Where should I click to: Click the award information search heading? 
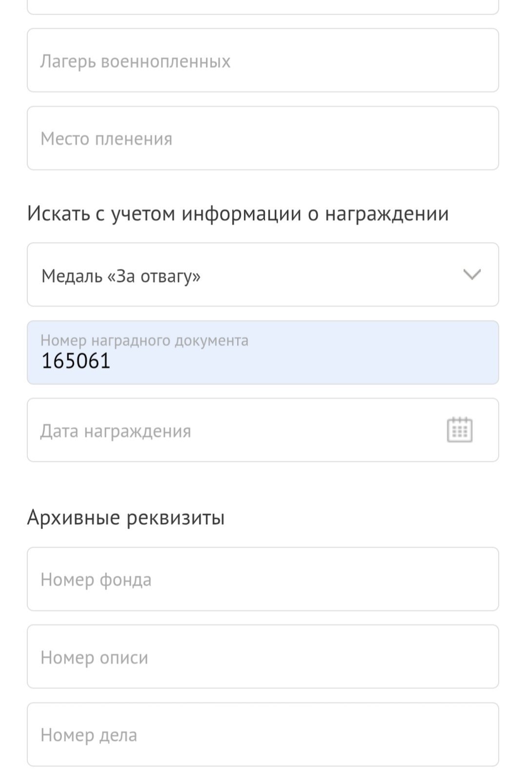pyautogui.click(x=238, y=213)
